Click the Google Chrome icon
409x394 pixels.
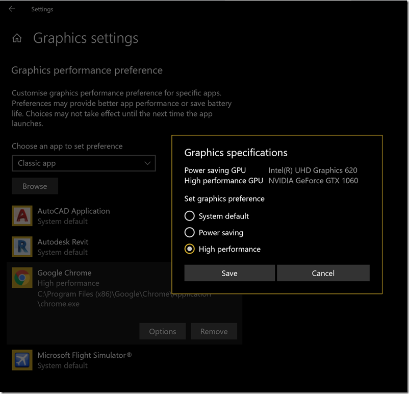coord(22,278)
